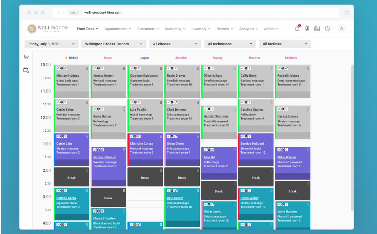
Task: Click gender icon on Russell Holmes appointment
Action: click(287, 68)
